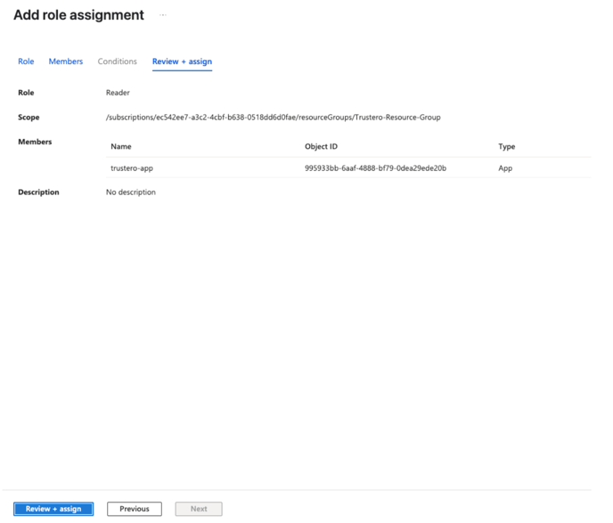Click the greyed-out Next button
This screenshot has height=523, width=613.
pos(199,509)
